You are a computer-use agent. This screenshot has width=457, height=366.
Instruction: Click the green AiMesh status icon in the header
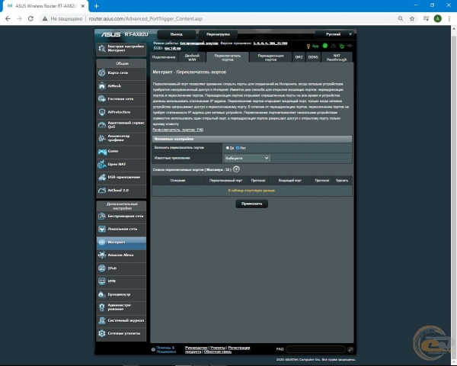(325, 46)
